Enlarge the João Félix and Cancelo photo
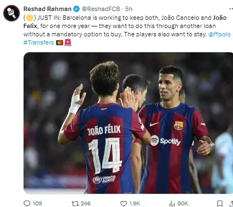Screen dimensions: 233x207 128,123
